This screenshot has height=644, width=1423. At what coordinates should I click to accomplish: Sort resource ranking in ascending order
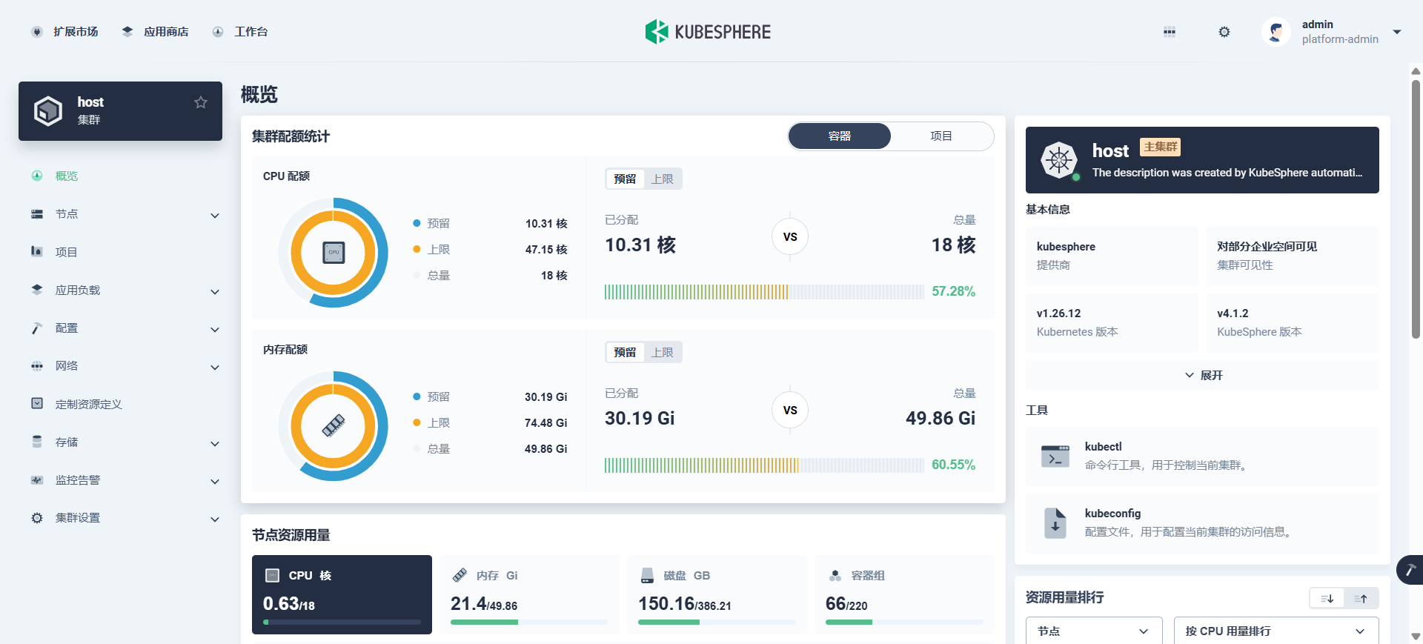tap(1361, 599)
